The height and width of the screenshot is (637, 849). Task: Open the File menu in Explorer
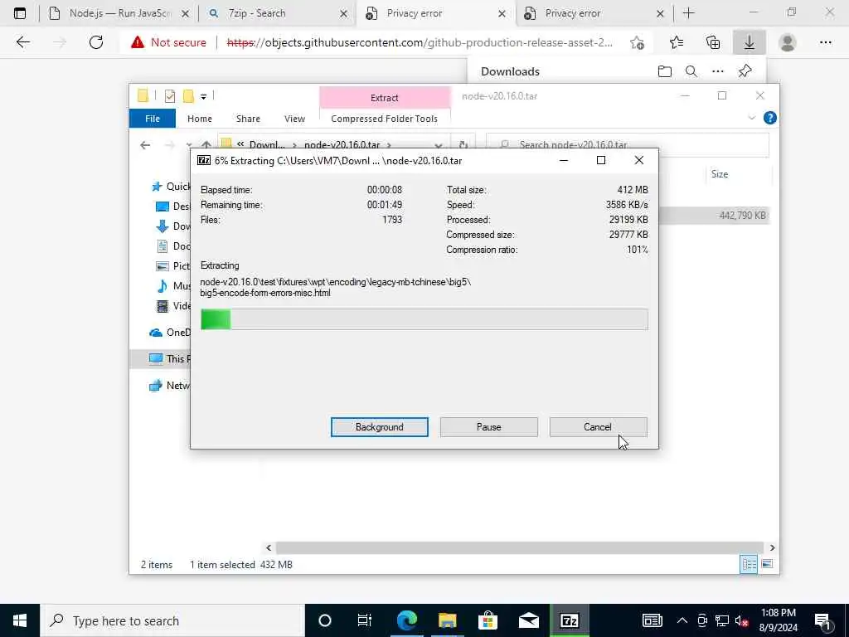pyautogui.click(x=153, y=118)
